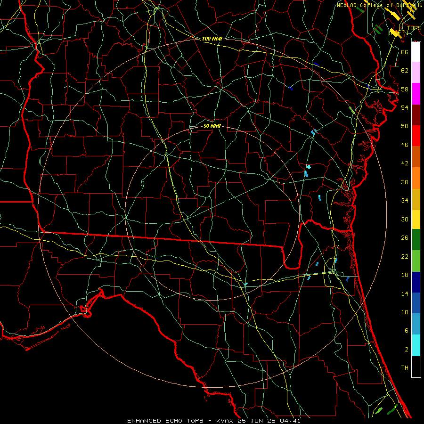424x424 pixels.
Task: Click the dark red maroon legend swatch
Action: click(416, 115)
